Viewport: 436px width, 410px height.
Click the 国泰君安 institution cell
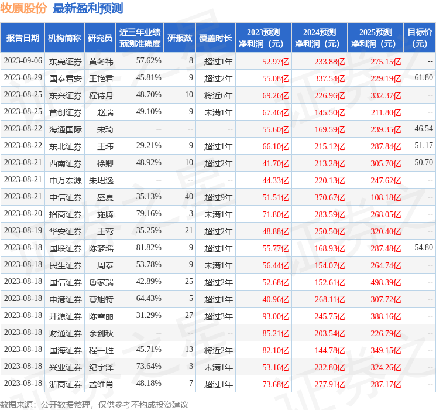point(66,78)
